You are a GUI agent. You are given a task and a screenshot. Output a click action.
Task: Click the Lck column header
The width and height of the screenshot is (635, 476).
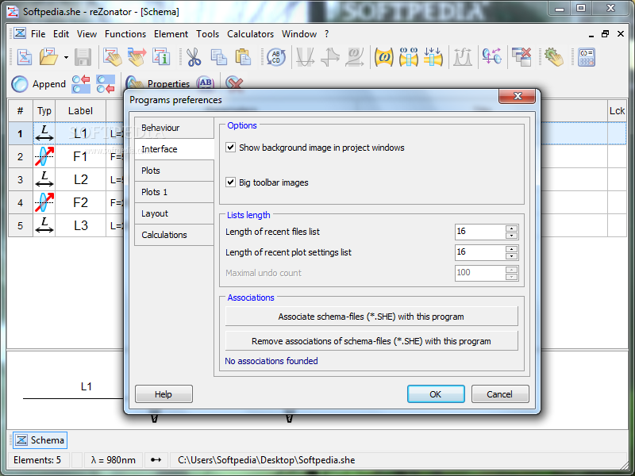(617, 111)
